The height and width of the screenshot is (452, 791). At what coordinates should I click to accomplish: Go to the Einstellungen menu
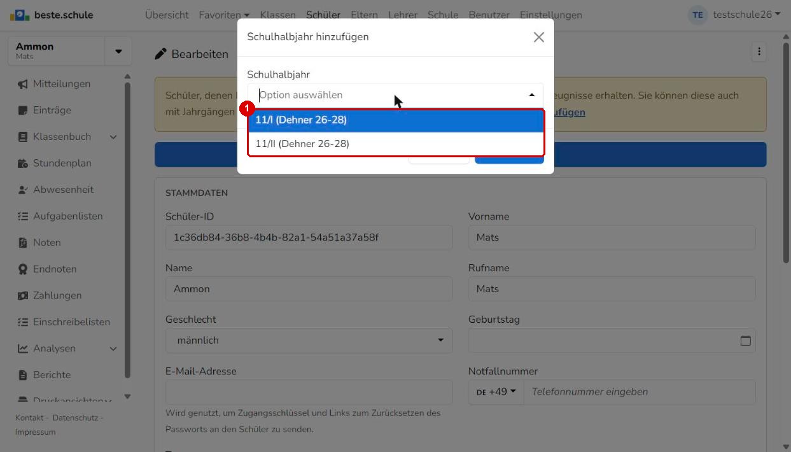pos(551,15)
